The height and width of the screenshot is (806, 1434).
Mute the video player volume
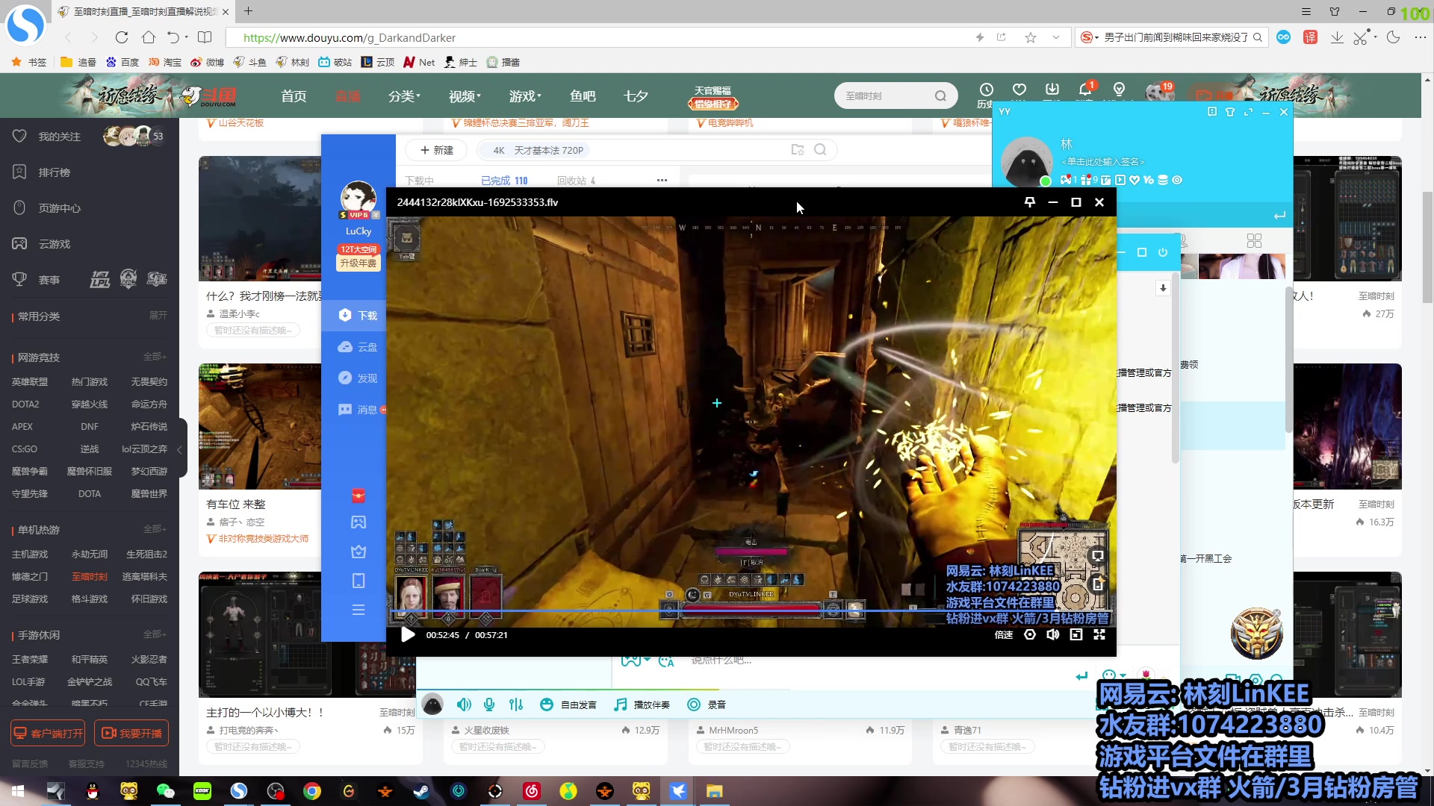pyautogui.click(x=1053, y=634)
